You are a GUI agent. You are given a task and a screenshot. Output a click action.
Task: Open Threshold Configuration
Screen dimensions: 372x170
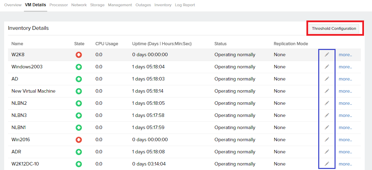[334, 28]
